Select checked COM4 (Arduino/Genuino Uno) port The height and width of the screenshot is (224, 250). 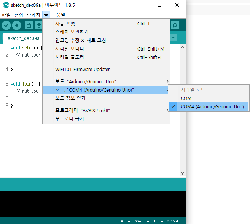click(x=209, y=106)
